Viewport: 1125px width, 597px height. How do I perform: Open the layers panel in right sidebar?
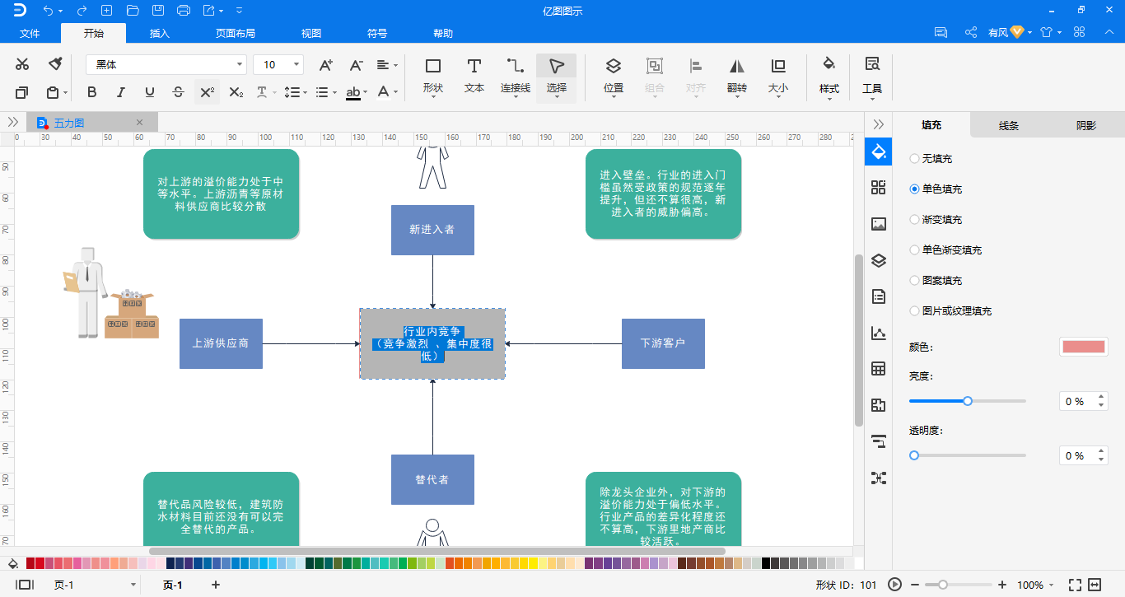pos(878,261)
